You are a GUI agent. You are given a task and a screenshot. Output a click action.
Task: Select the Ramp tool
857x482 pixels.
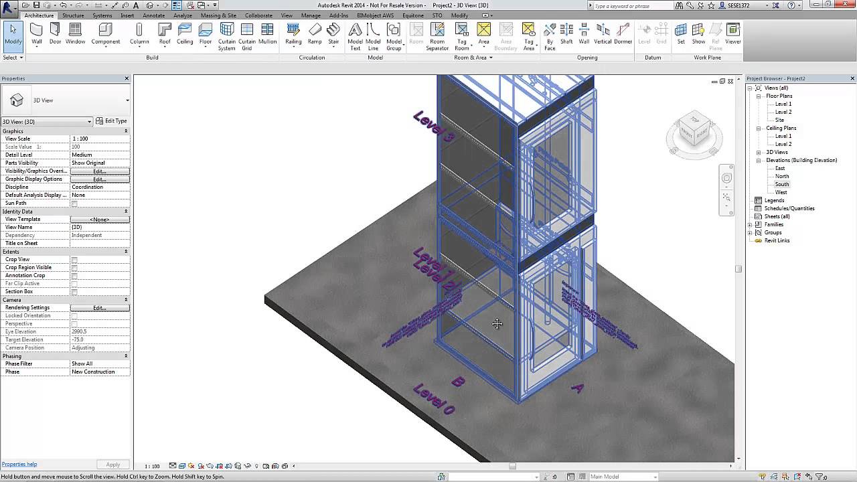pos(315,33)
